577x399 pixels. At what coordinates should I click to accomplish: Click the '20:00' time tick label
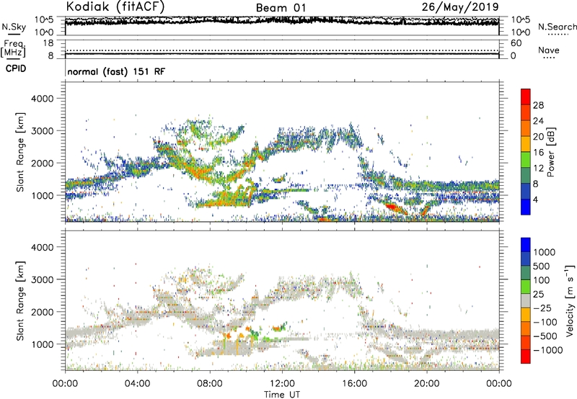point(427,384)
